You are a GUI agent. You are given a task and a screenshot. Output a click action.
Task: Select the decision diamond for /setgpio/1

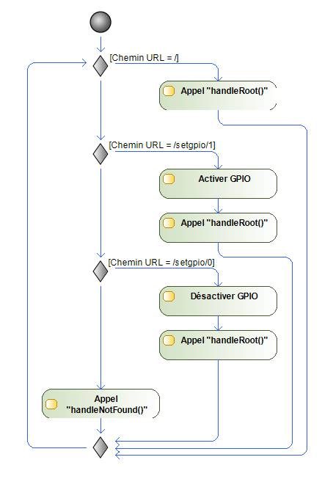100,153
